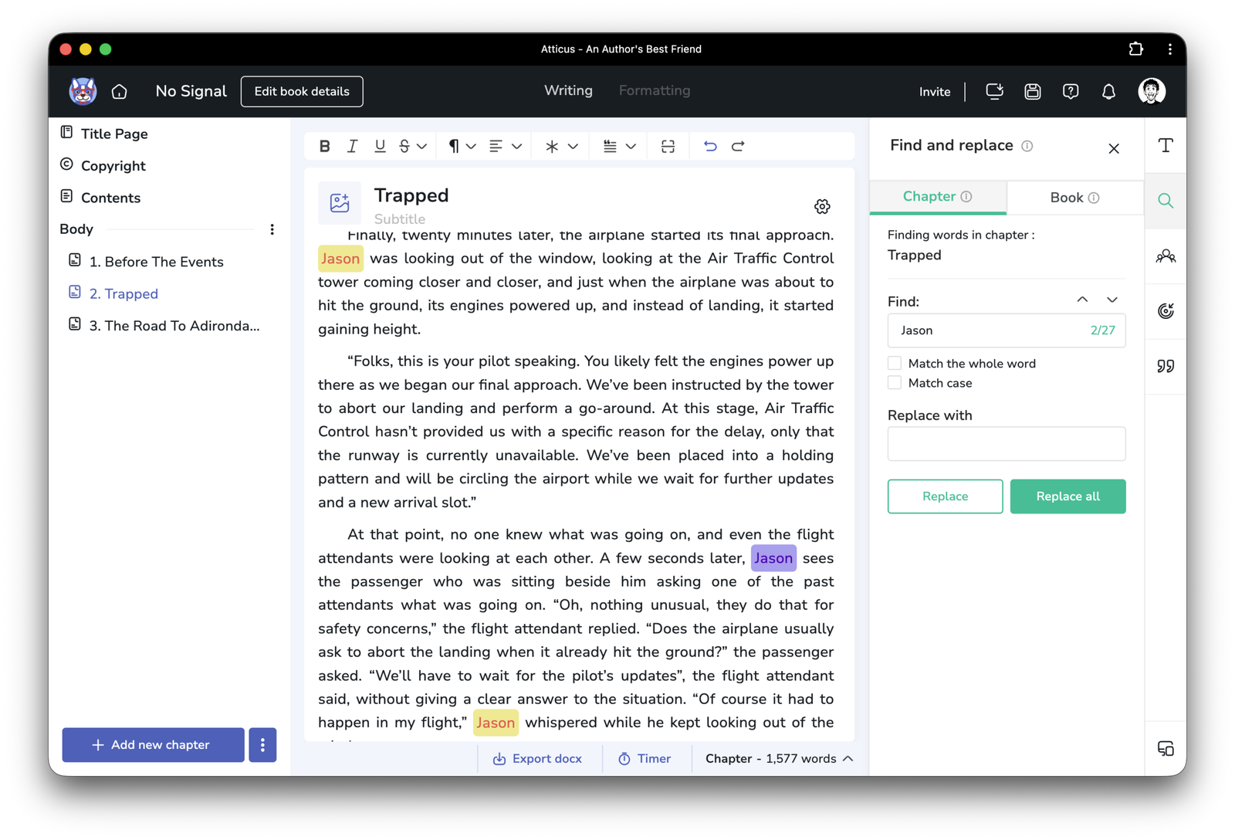Screen dimensions: 1235x840
Task: Click the Replace with text field
Action: tap(1006, 444)
